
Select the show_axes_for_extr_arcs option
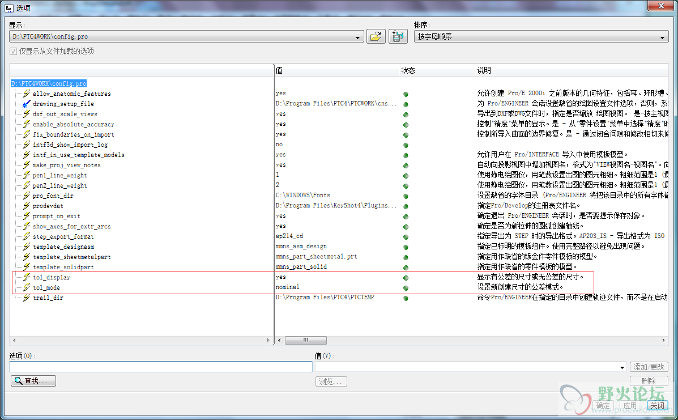pos(72,226)
